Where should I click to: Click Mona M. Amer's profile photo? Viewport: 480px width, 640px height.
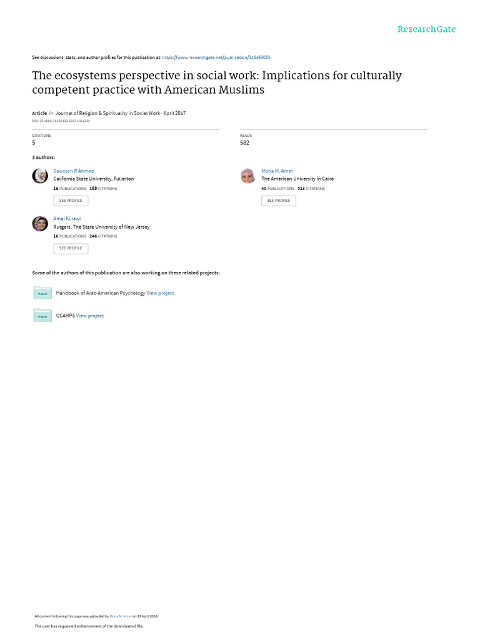coord(248,176)
